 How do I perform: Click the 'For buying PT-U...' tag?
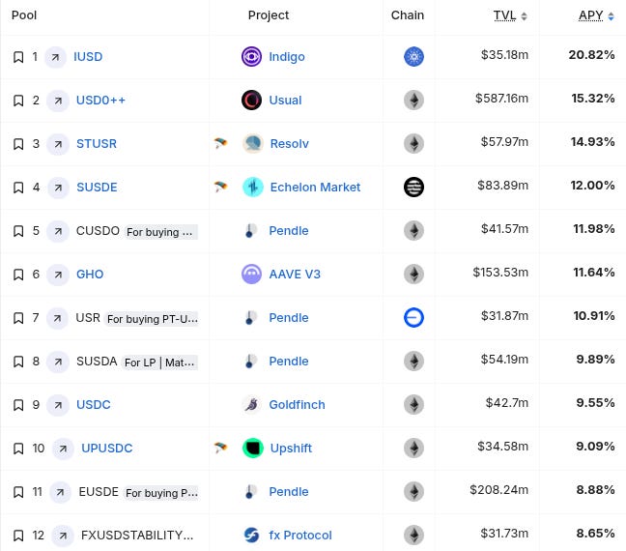(152, 319)
